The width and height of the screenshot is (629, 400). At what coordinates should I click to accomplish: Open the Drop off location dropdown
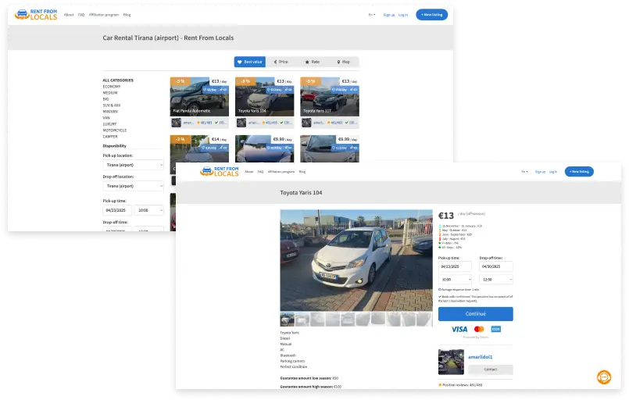click(133, 186)
